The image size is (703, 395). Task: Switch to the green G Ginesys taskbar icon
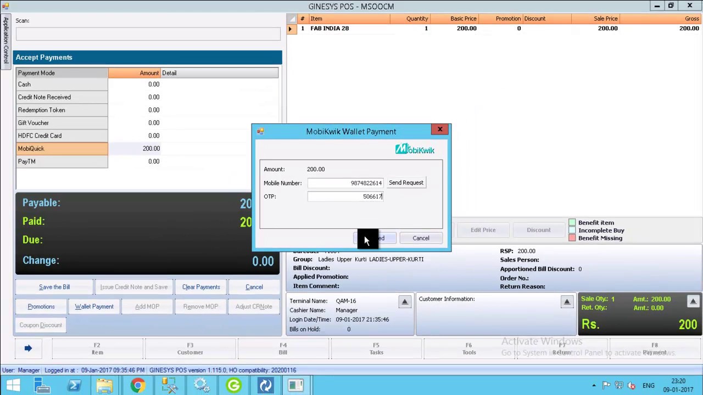(x=233, y=385)
